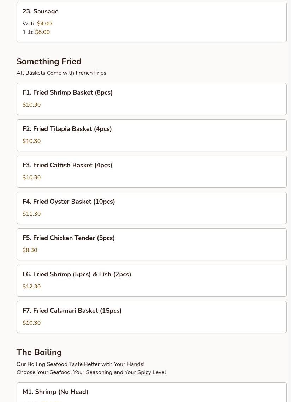This screenshot has width=298, height=402.
Task: Click the $12.30 Fried Shrimp & Fish price
Action: click(31, 287)
